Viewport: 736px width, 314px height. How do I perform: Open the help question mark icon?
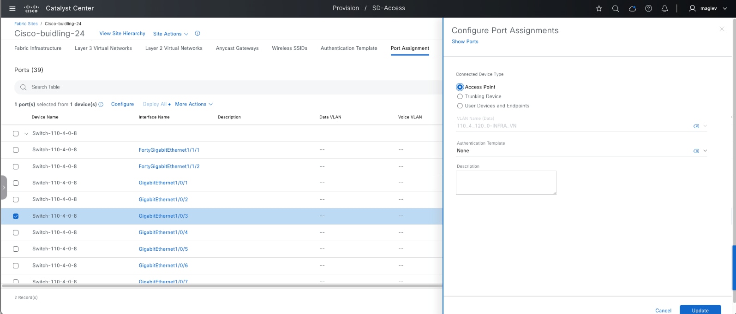click(x=648, y=9)
